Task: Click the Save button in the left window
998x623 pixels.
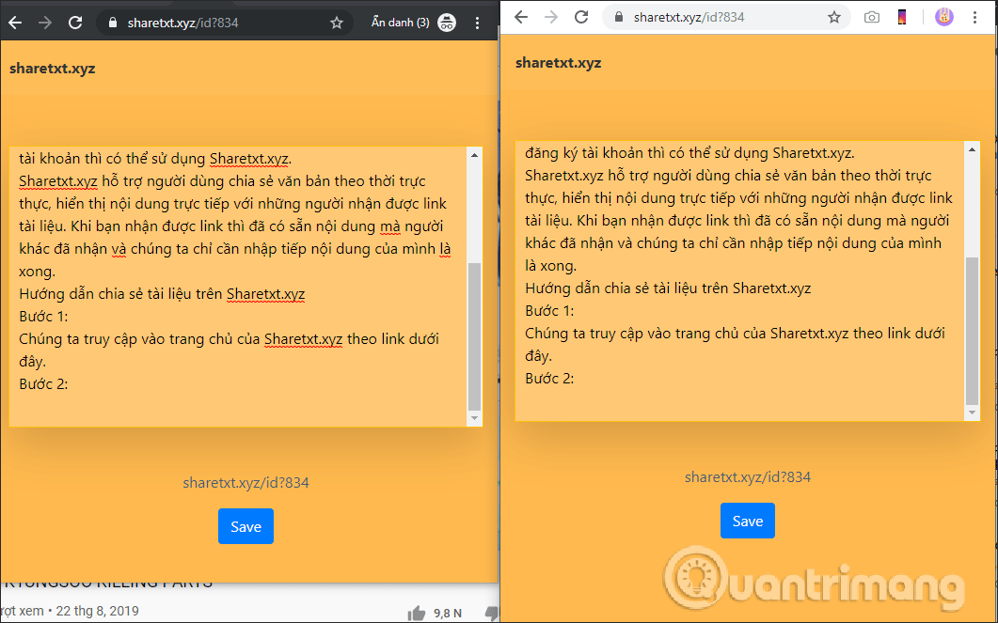Action: 246,526
